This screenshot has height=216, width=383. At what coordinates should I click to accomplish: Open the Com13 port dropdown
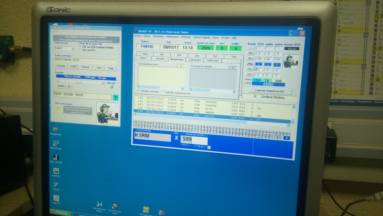73,48
